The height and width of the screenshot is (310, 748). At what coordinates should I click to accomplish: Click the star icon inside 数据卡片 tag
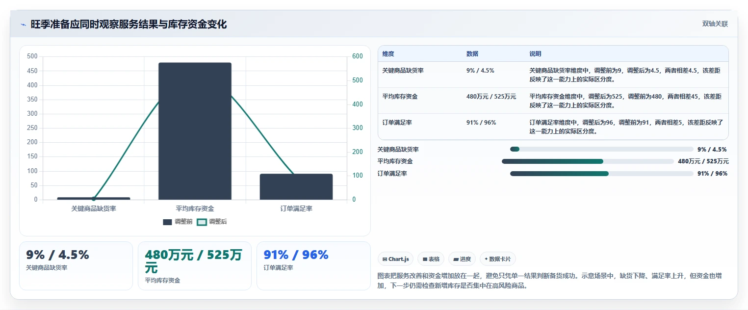coord(486,259)
